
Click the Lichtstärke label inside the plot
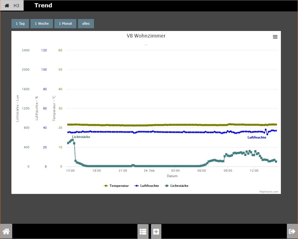(x=81, y=137)
